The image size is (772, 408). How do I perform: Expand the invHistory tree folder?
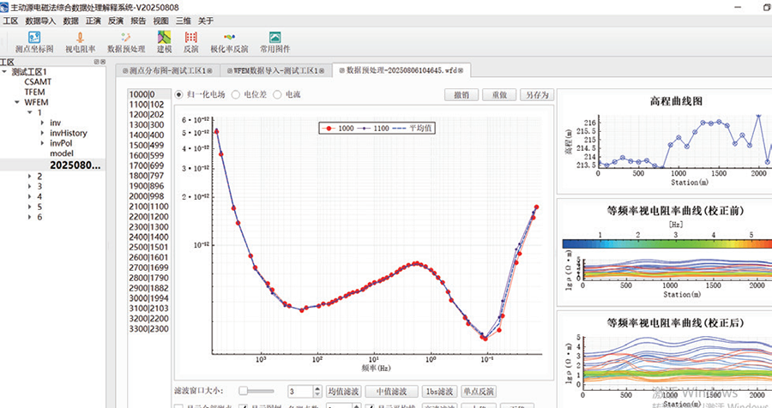(x=42, y=133)
